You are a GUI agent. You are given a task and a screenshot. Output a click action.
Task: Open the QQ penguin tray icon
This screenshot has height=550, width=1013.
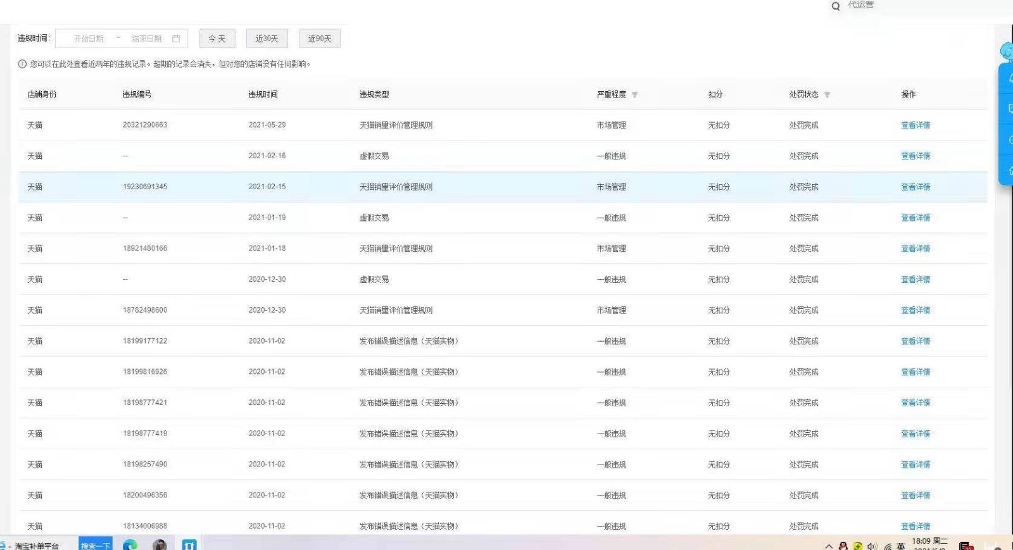pos(843,546)
